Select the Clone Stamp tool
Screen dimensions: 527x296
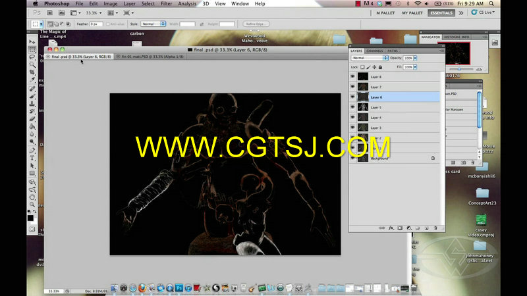32,104
